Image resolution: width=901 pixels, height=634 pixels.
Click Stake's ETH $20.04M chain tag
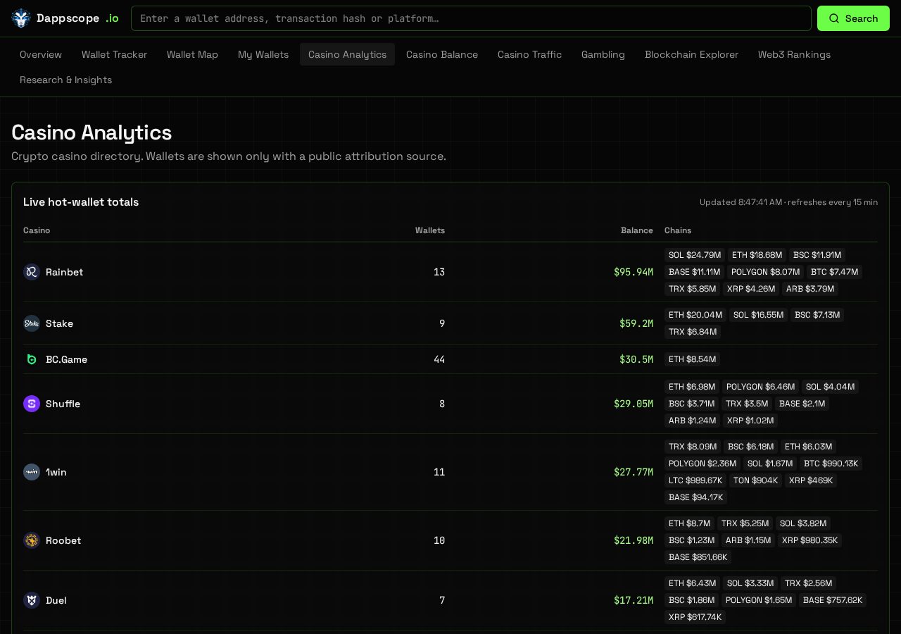695,315
